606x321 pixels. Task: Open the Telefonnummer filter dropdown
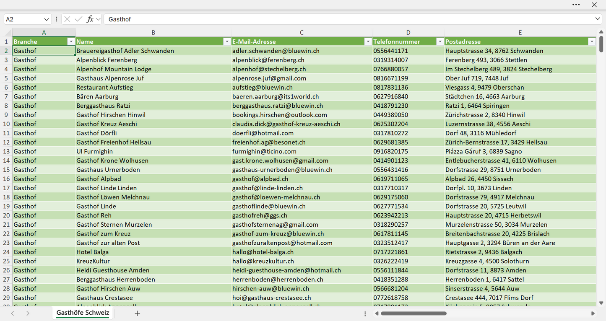coord(440,41)
